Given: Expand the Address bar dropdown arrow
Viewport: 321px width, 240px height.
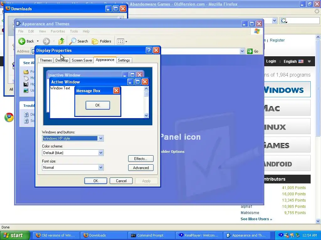Looking at the screenshot, I should [x=242, y=51].
